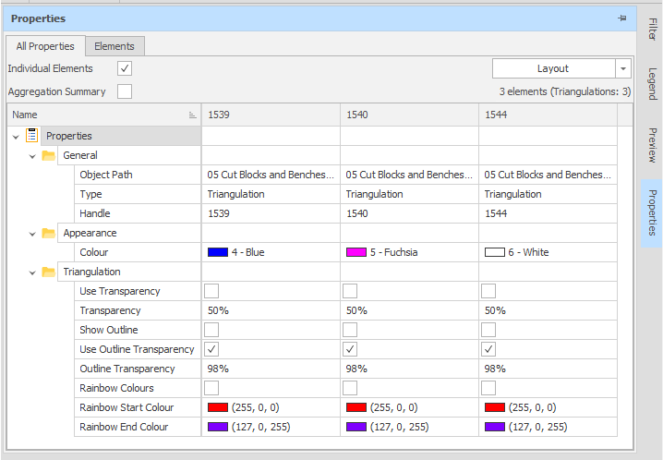
Task: Click the Appearance folder icon
Action: 49,233
